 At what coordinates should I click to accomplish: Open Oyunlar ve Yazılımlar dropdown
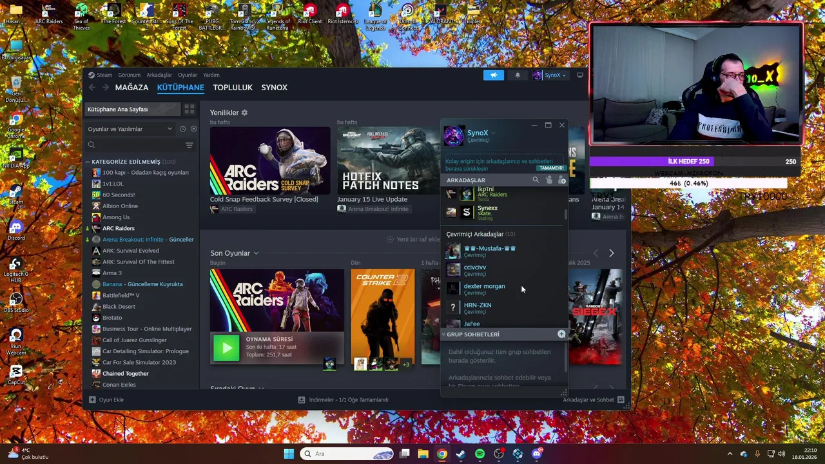pos(130,129)
